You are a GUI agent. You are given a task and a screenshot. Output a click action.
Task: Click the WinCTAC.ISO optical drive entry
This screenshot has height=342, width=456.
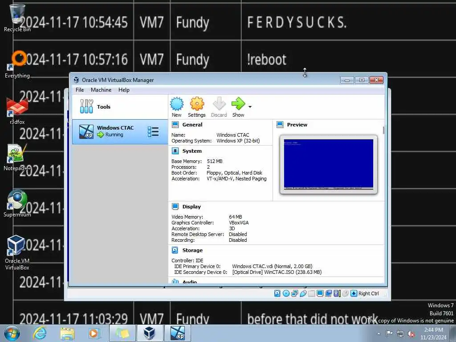(277, 272)
